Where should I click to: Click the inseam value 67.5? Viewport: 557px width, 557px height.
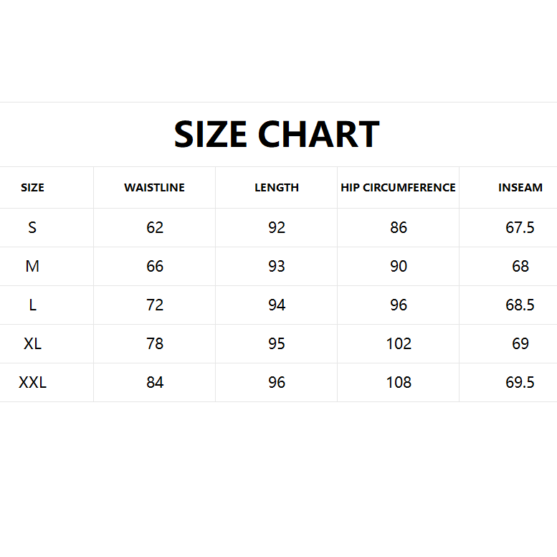pyautogui.click(x=520, y=228)
